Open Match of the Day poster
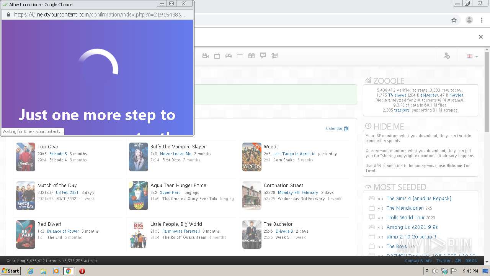This screenshot has width=490, height=276. (x=26, y=195)
